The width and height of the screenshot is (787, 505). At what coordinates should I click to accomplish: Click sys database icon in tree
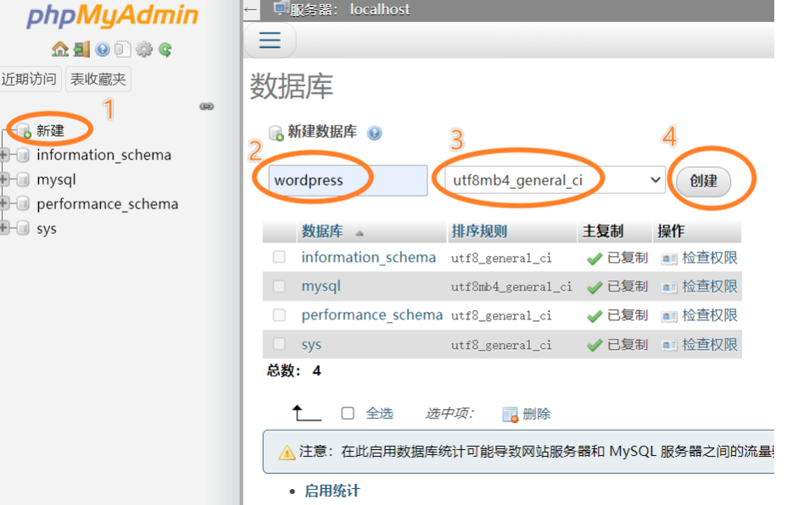pos(23,228)
